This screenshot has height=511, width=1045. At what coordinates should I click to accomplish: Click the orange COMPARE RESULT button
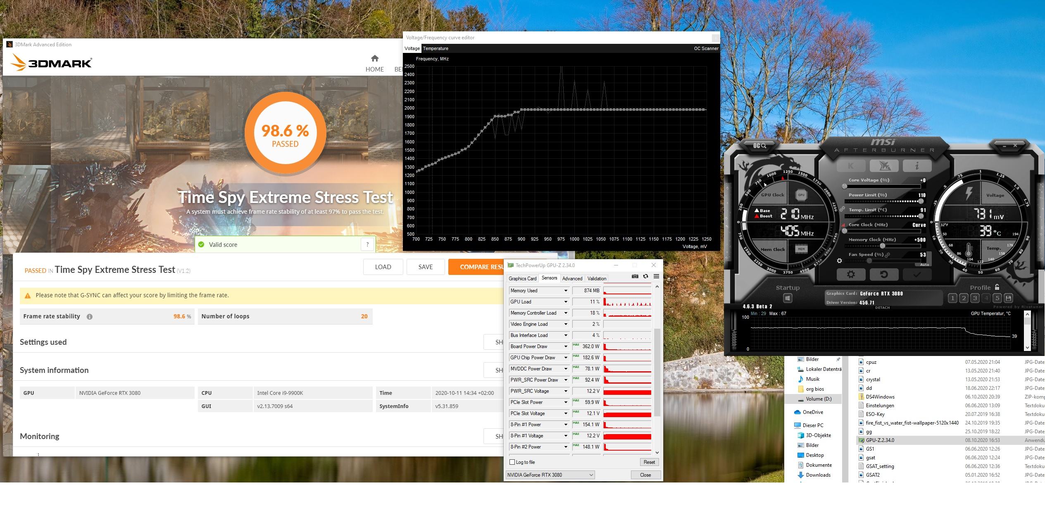pyautogui.click(x=476, y=267)
